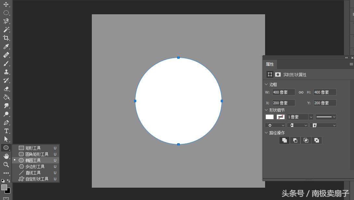Select the Pen tool
The width and height of the screenshot is (354, 200).
coord(6,123)
